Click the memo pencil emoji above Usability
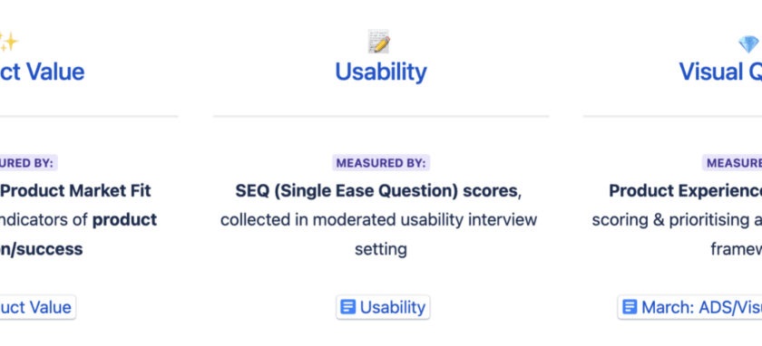This screenshot has height=346, width=762. click(x=379, y=42)
